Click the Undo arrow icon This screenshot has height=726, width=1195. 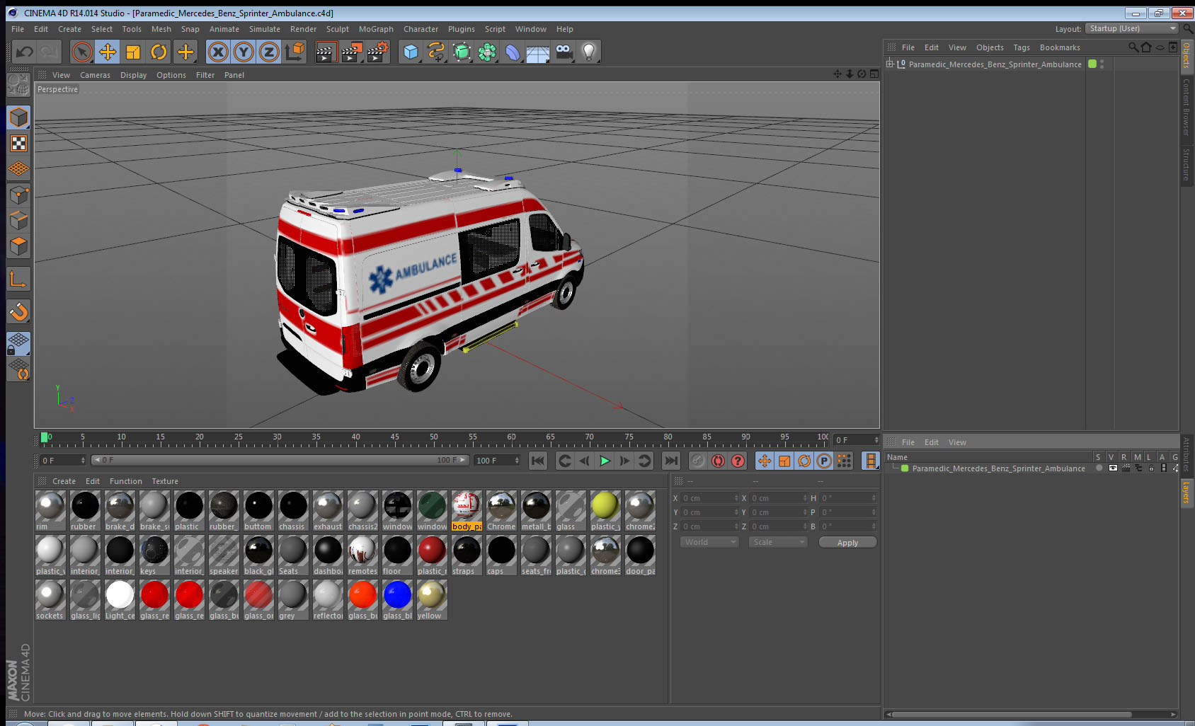coord(25,52)
